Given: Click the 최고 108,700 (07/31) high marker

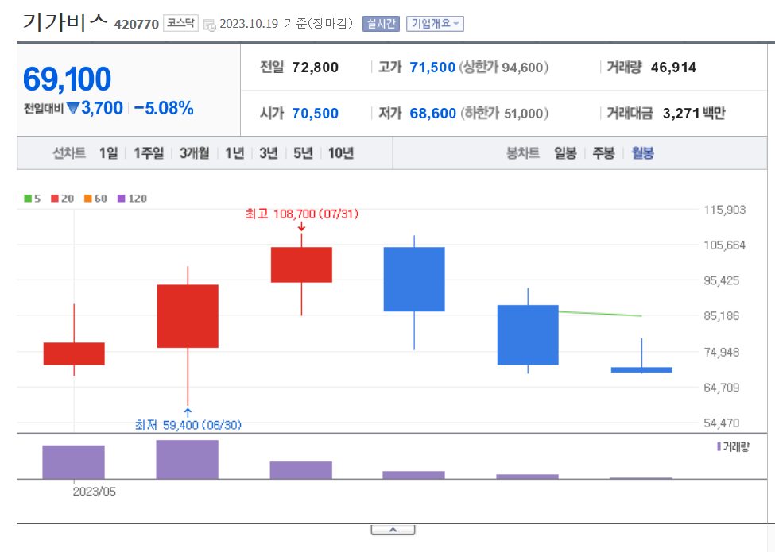Looking at the screenshot, I should 301,214.
